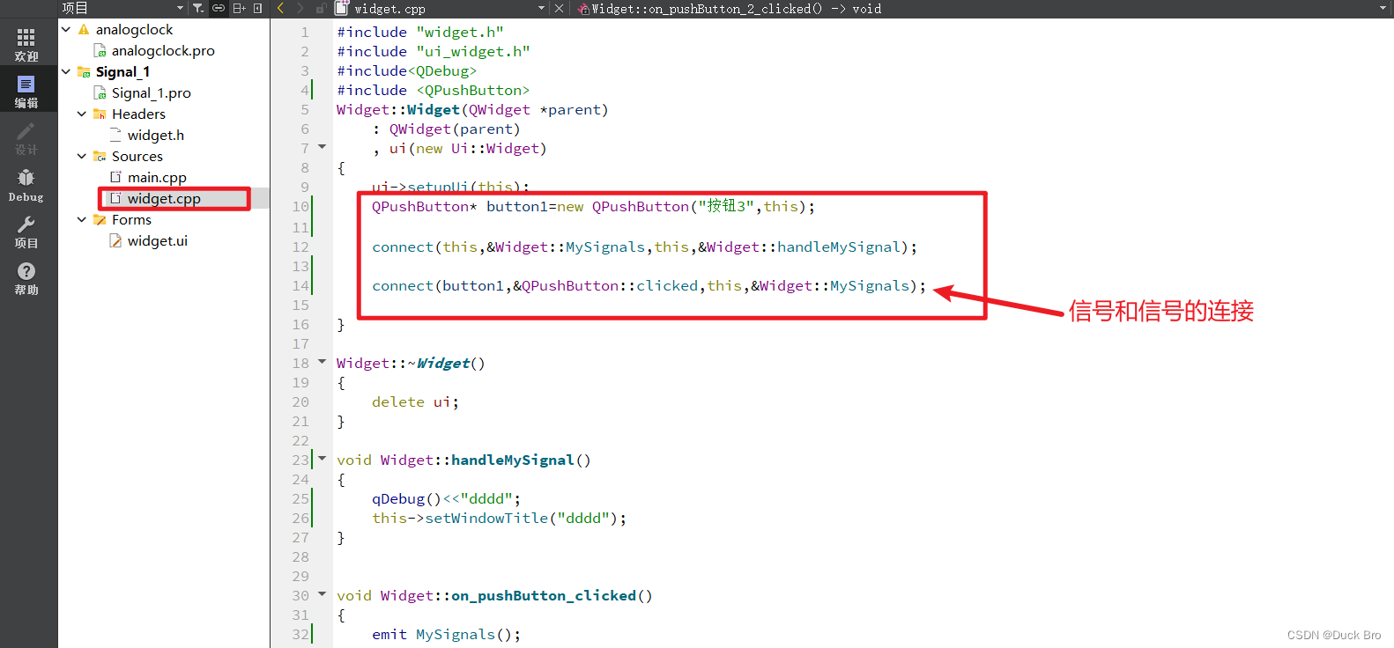
Task: Open the 设计 (Design) mode
Action: pyautogui.click(x=26, y=138)
